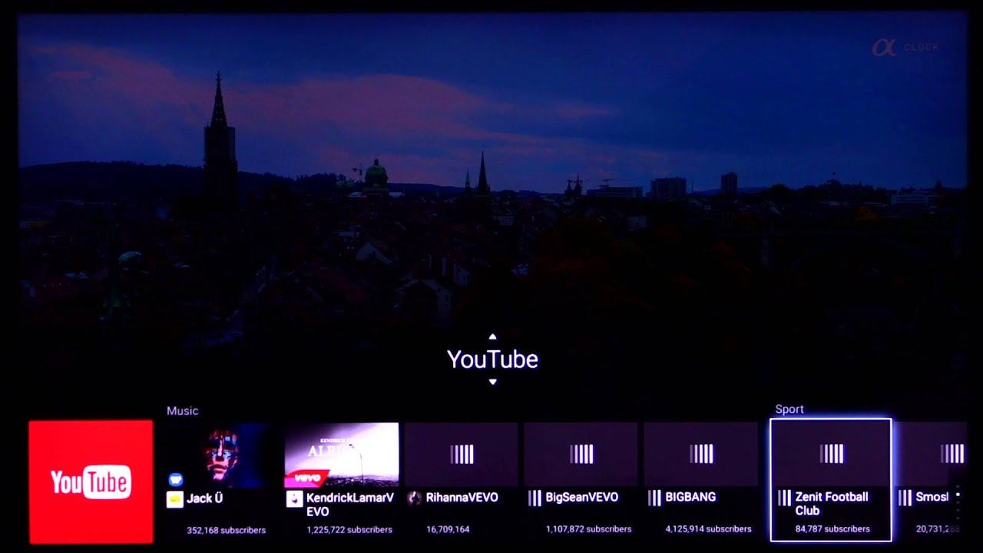Click the KendrickLamarVEVO channel name
Image resolution: width=983 pixels, height=553 pixels.
point(349,505)
